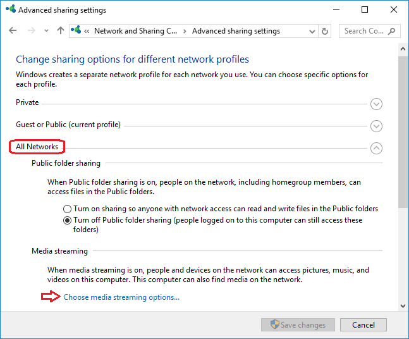Select Turn off Public folder sharing
The width and height of the screenshot is (409, 339).
click(68, 221)
